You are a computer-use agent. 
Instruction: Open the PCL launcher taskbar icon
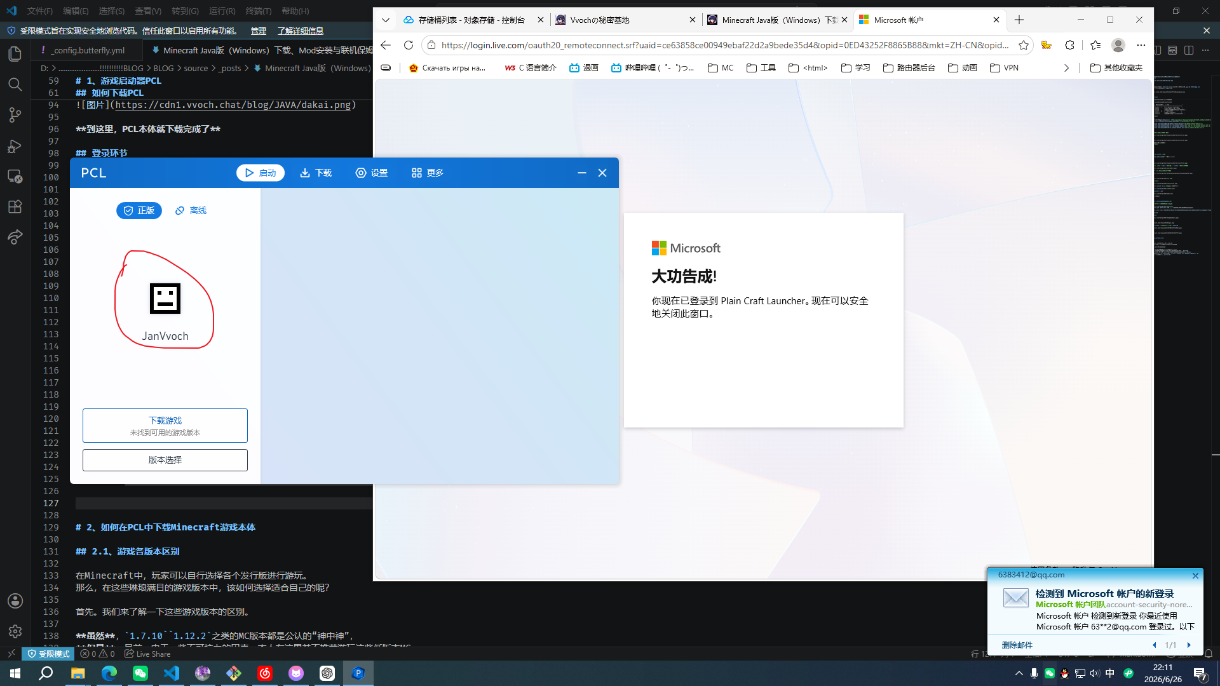(358, 673)
